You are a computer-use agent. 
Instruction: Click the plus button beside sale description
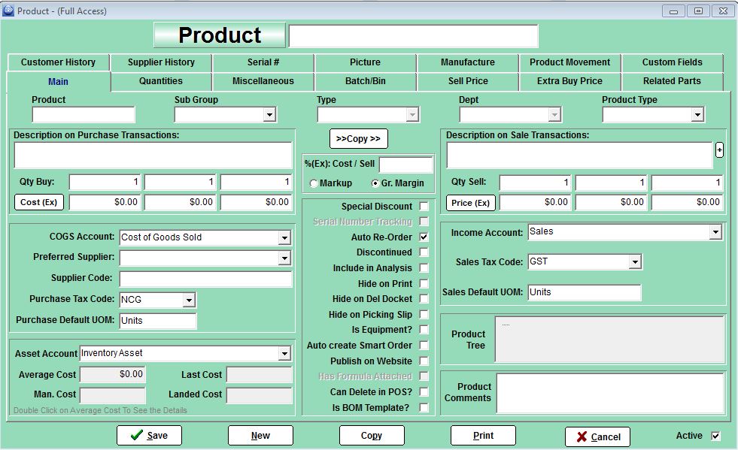click(x=719, y=150)
